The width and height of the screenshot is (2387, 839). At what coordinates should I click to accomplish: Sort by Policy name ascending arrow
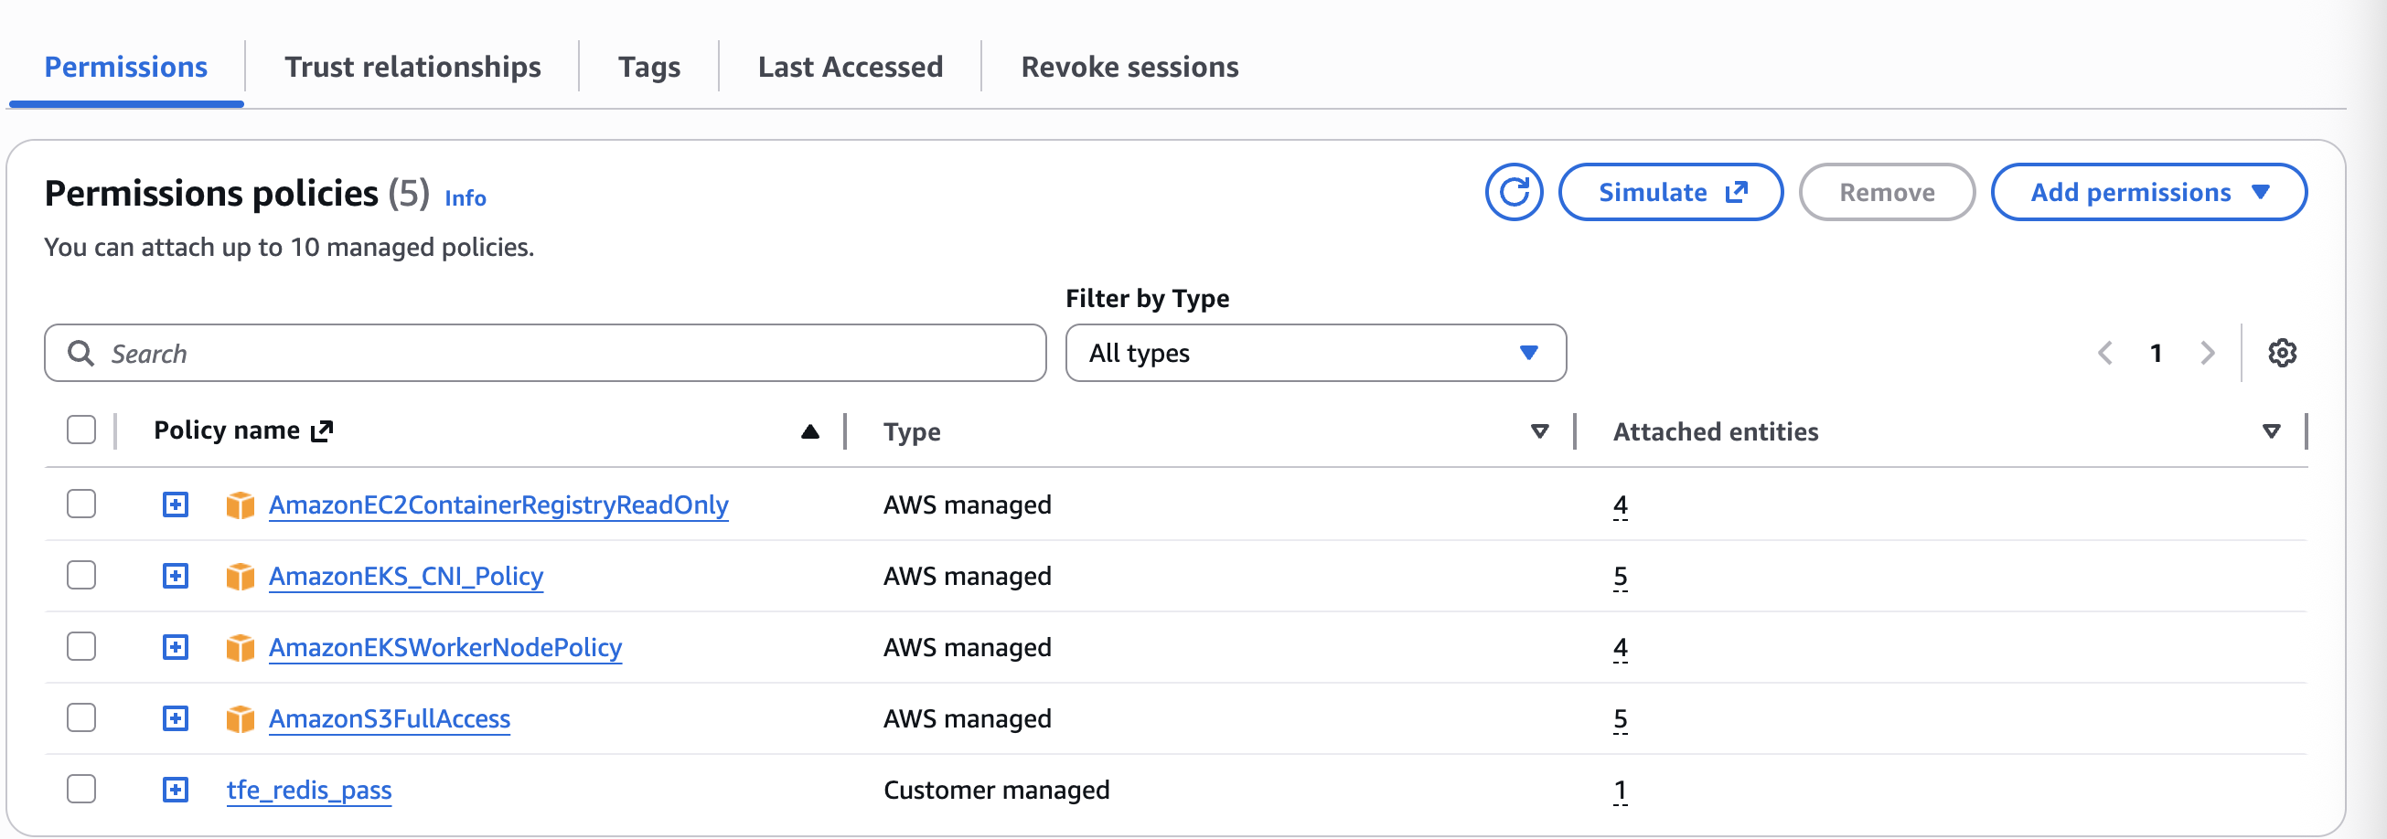[810, 431]
